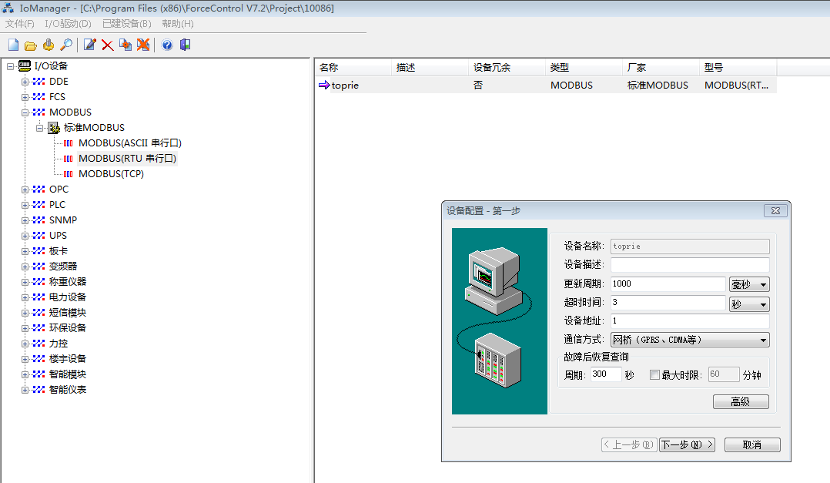Screen dimensions: 830x483
Task: Click the new document toolbar icon
Action: click(13, 45)
